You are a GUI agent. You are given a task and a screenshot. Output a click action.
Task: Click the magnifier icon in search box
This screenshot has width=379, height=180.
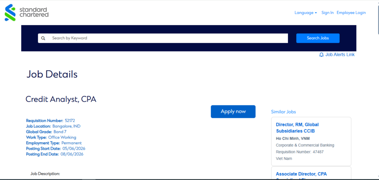point(43,38)
